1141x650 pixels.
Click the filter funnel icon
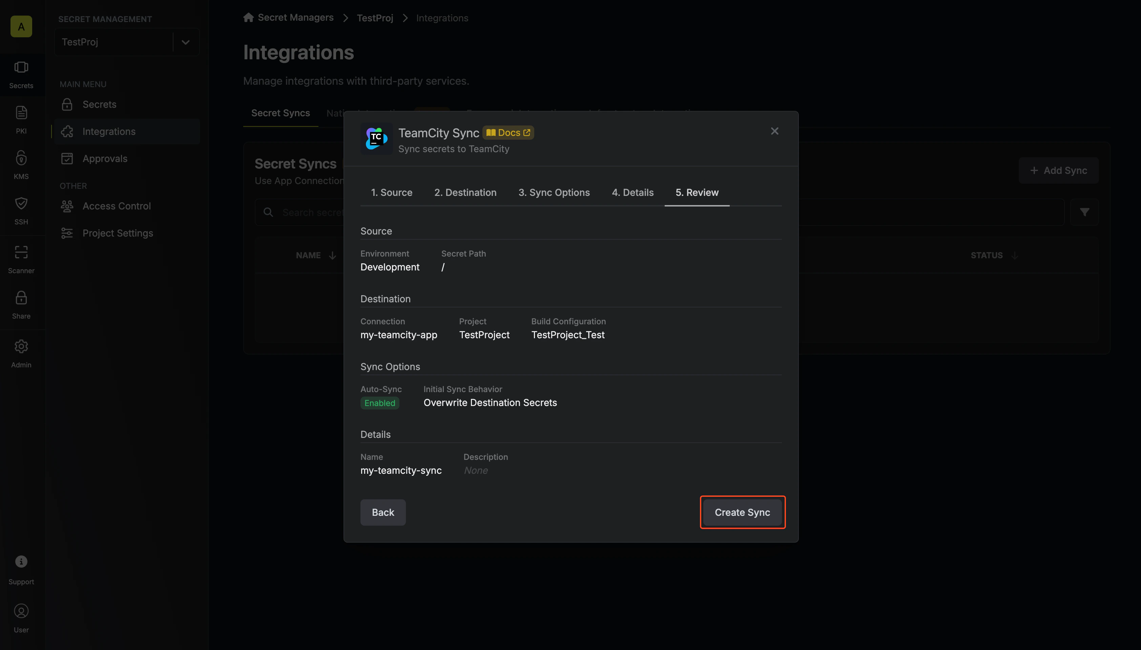[x=1085, y=212]
